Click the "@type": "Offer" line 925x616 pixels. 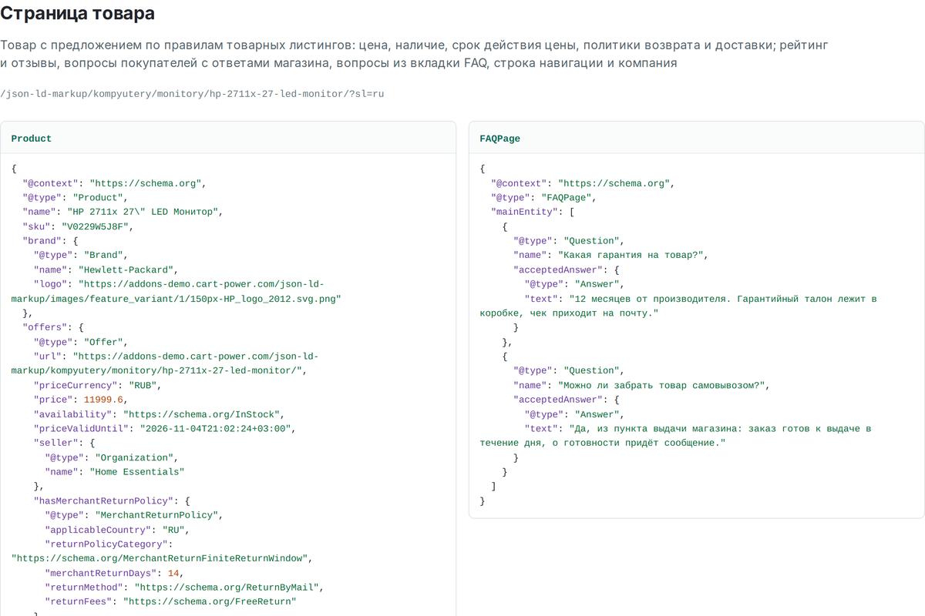point(82,342)
